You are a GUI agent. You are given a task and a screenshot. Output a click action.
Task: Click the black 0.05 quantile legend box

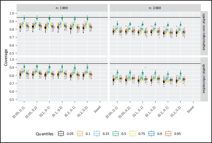61,134
